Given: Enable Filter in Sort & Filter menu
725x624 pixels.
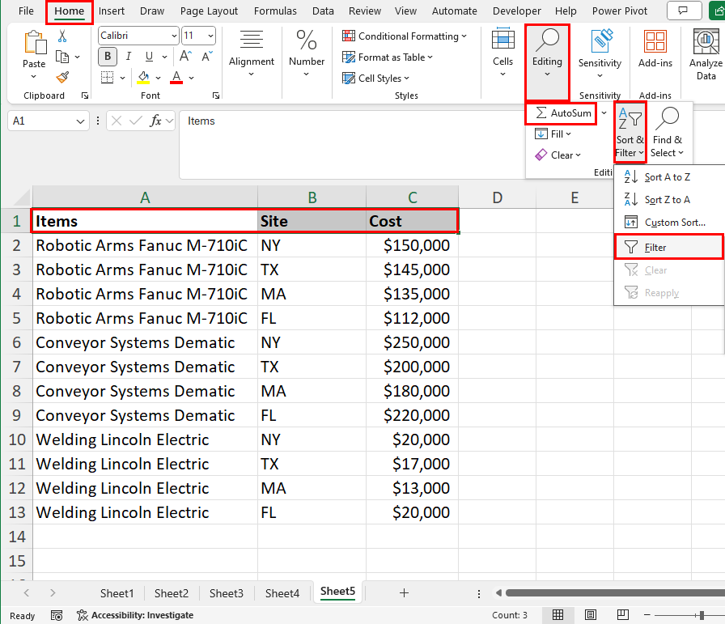Looking at the screenshot, I should tap(668, 247).
